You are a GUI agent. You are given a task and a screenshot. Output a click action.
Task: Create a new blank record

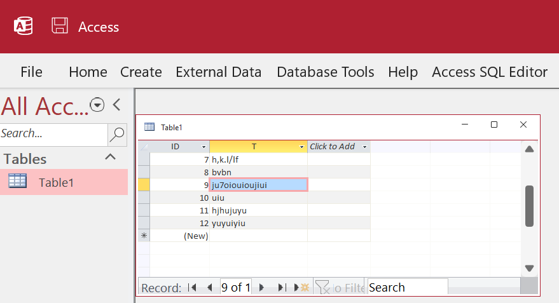[301, 287]
